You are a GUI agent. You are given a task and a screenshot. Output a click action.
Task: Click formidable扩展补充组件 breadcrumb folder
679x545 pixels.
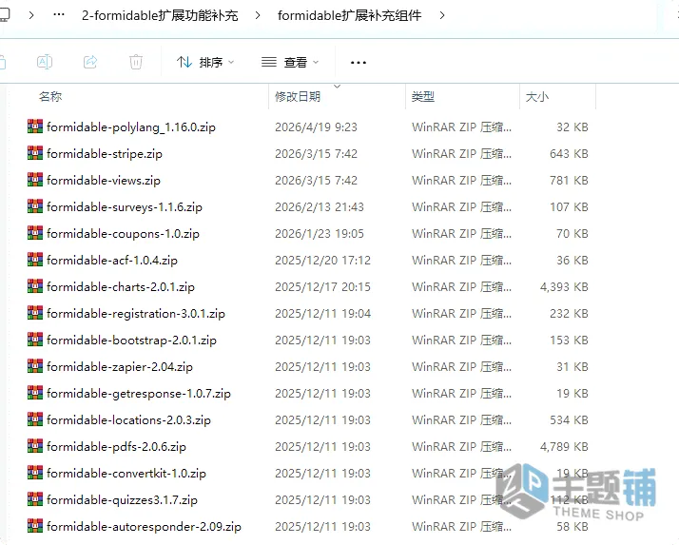click(349, 15)
